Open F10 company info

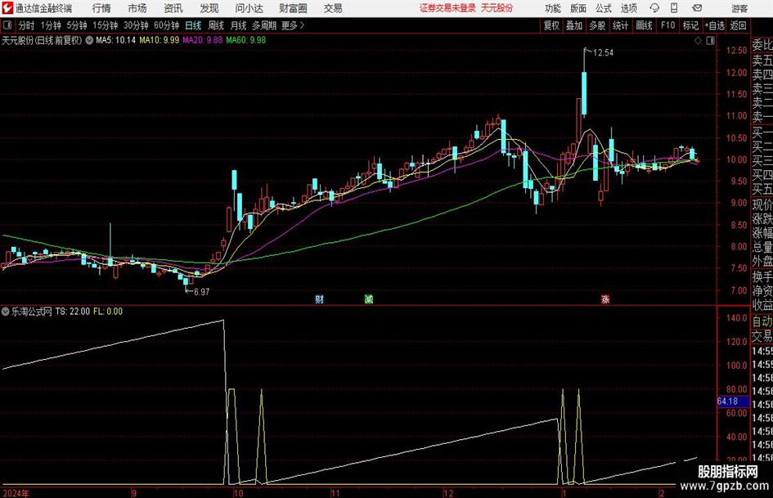tap(668, 25)
